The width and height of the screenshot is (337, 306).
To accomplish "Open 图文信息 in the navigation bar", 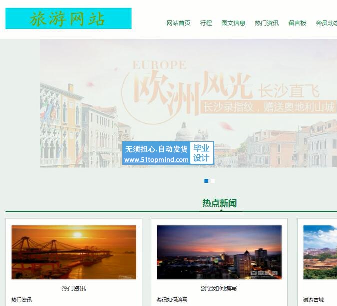I will 233,23.
